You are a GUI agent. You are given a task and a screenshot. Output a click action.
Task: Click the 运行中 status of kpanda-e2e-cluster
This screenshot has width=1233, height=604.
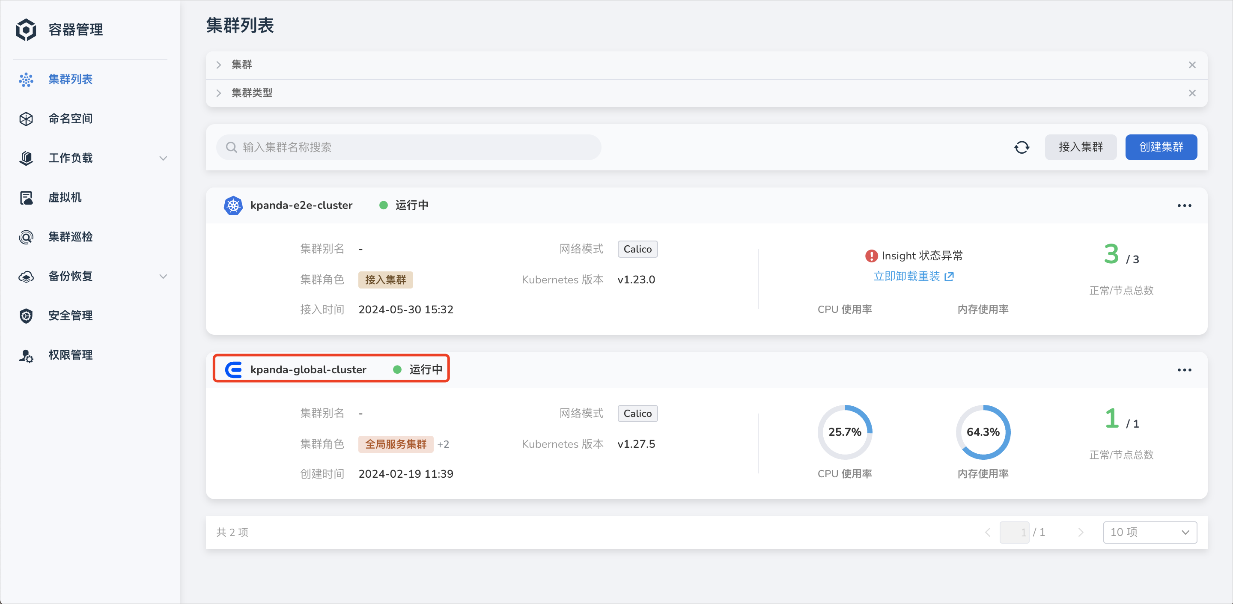pyautogui.click(x=411, y=206)
